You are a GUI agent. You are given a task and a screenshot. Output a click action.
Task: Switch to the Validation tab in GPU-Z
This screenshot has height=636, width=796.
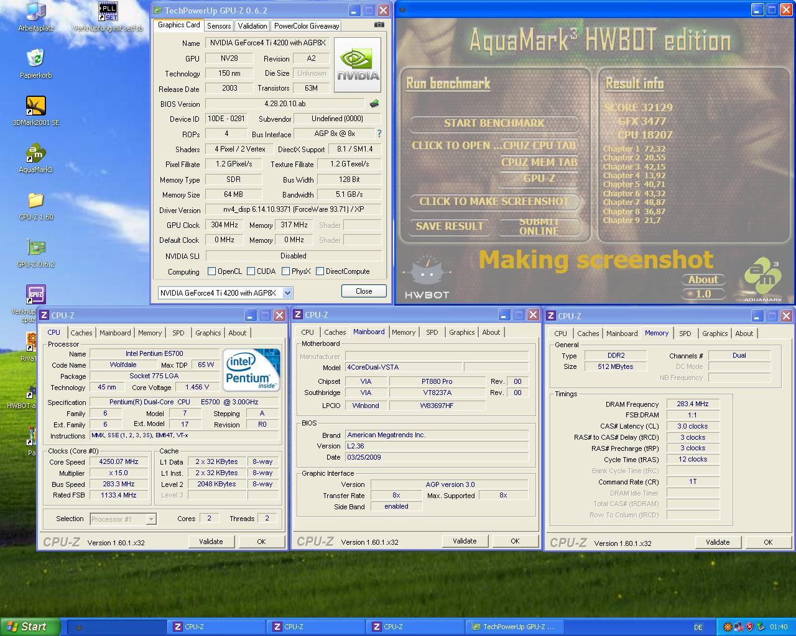click(x=252, y=25)
